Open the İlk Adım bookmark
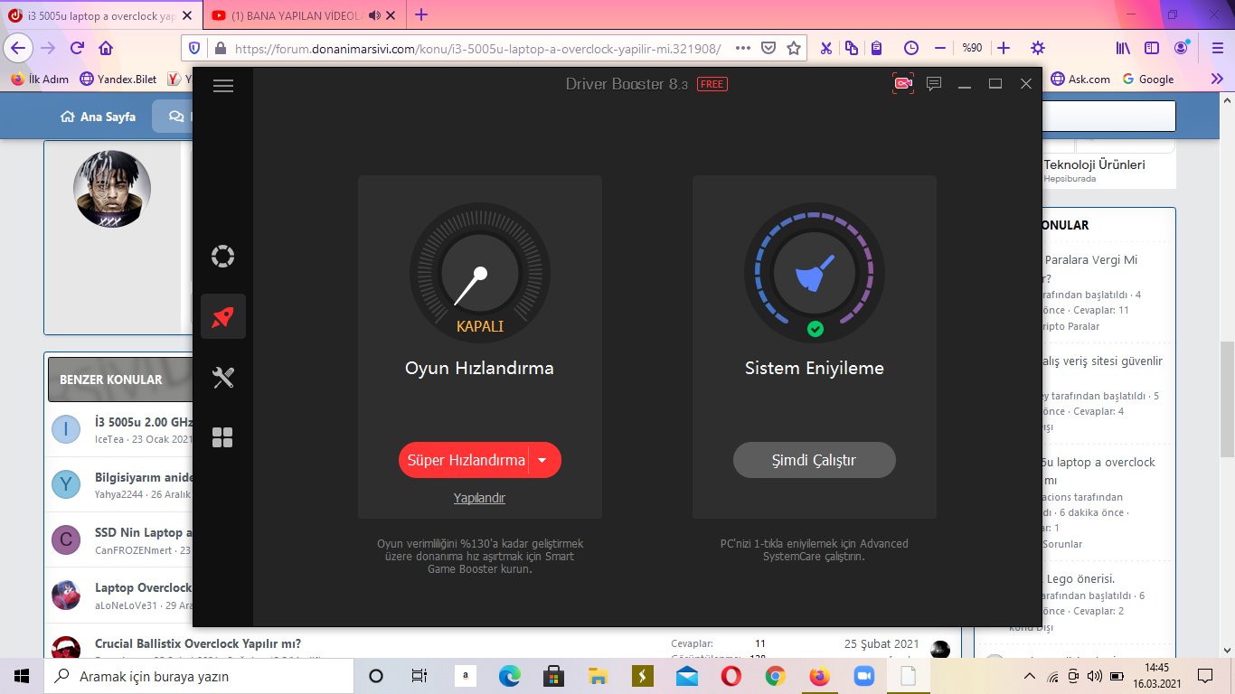 (39, 80)
